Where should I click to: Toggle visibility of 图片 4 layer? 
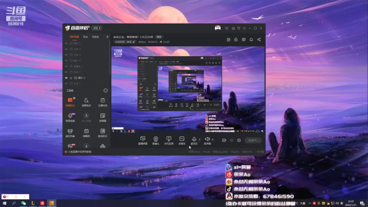66,61
